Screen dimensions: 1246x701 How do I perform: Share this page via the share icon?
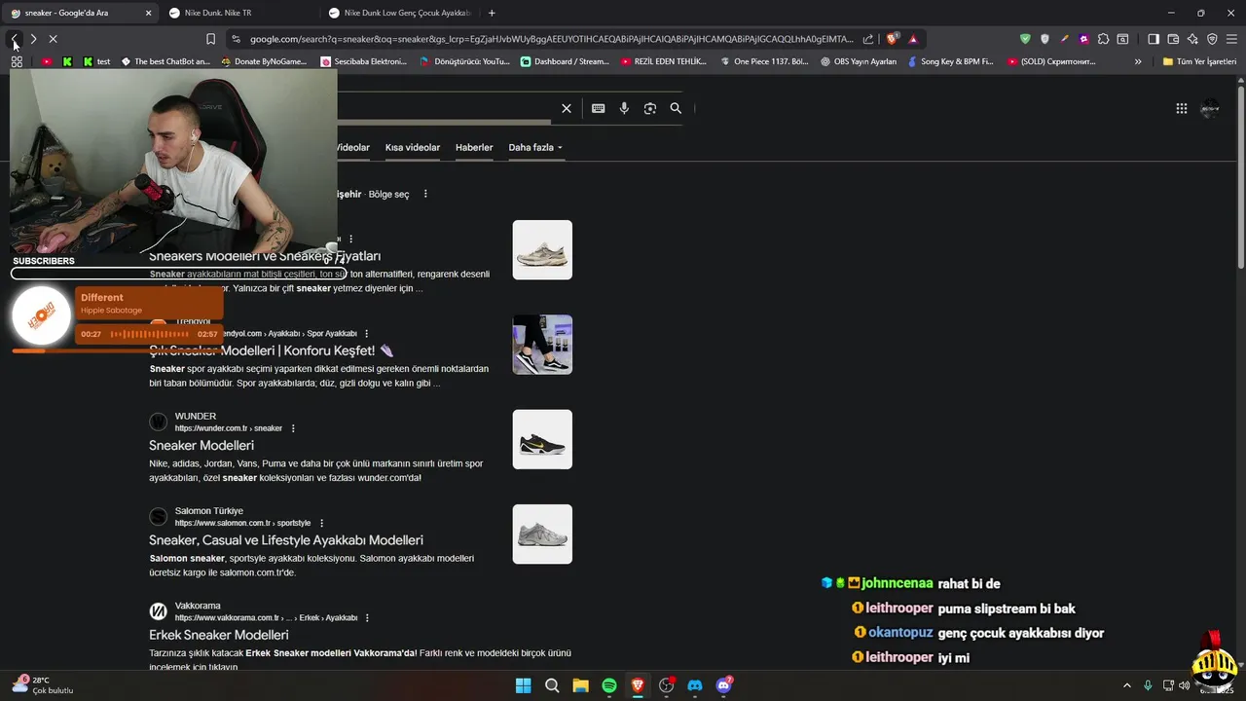tap(868, 39)
